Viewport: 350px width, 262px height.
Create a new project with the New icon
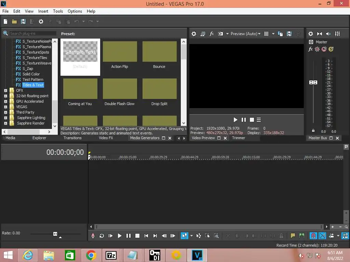[x=5, y=21]
